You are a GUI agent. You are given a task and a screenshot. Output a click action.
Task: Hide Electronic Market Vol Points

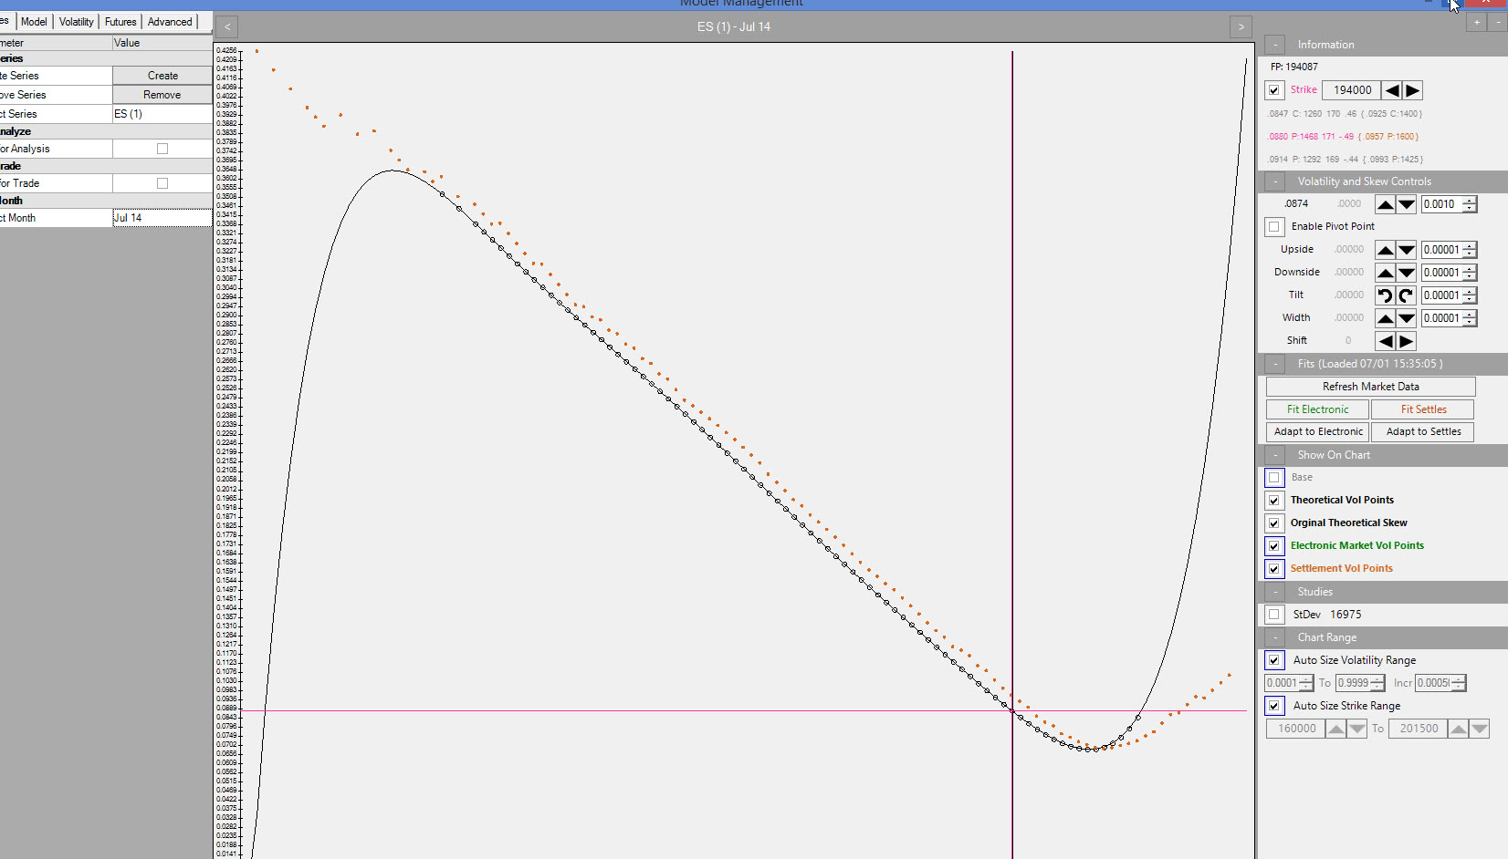click(1274, 546)
